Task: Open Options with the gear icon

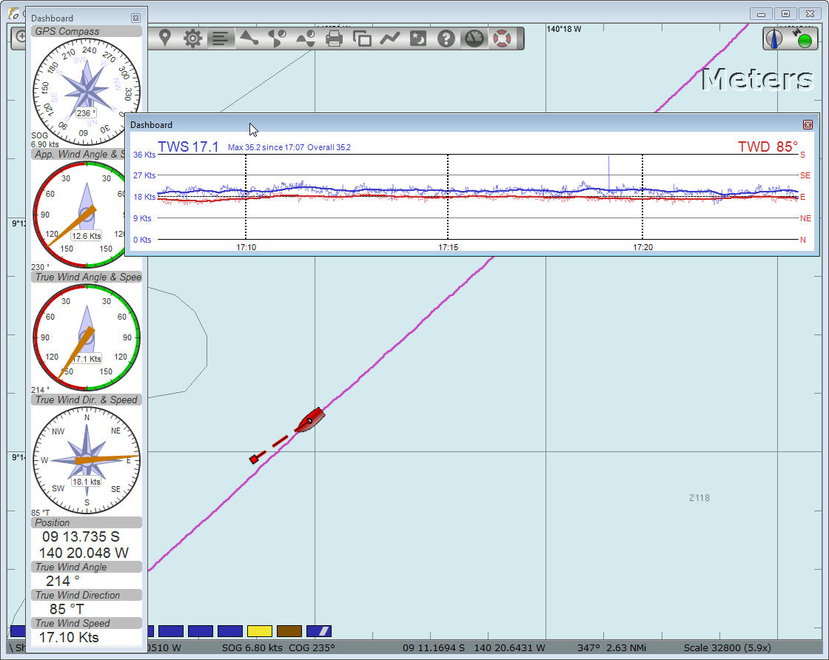Action: [192, 38]
